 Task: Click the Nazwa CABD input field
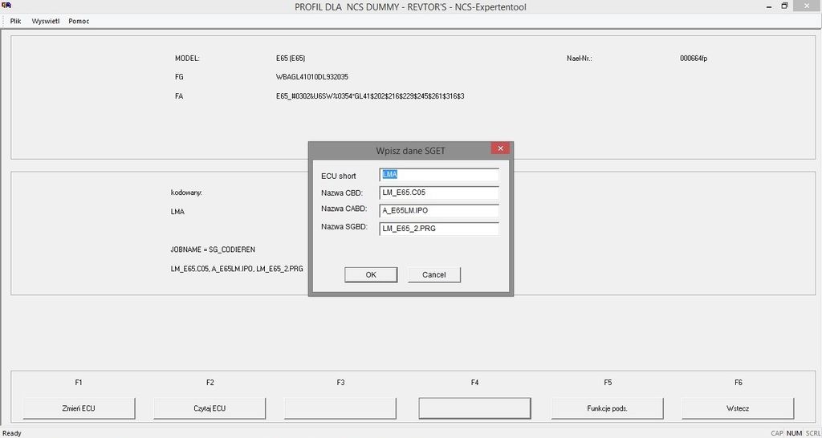tap(439, 211)
